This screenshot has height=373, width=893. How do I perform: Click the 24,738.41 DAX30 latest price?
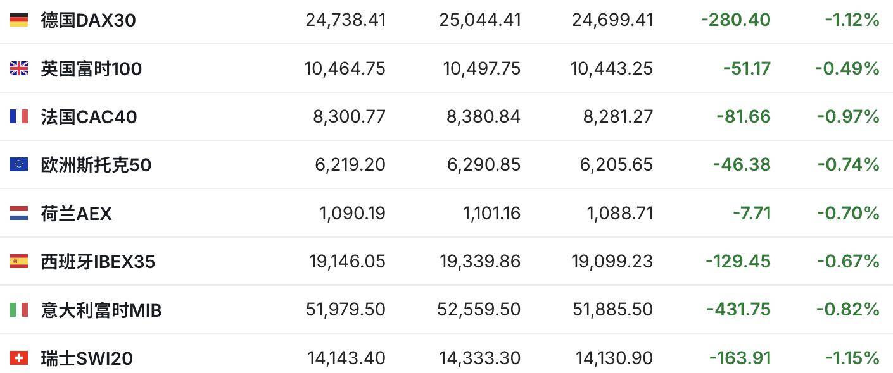(x=346, y=20)
